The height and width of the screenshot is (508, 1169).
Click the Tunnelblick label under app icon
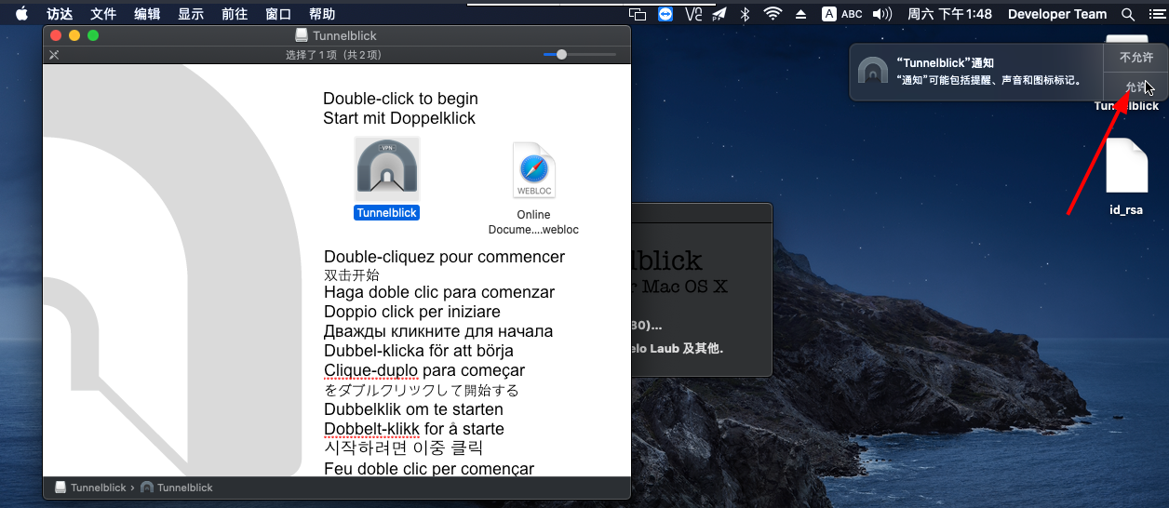tap(387, 213)
